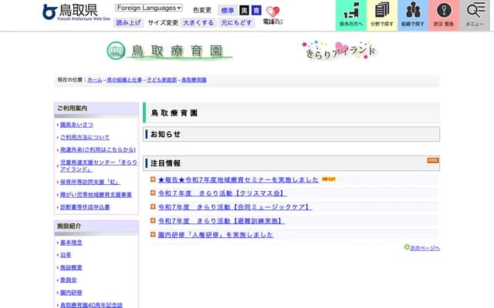Go to 次のページへ link
Image resolution: width=494 pixels, height=308 pixels.
pyautogui.click(x=425, y=248)
